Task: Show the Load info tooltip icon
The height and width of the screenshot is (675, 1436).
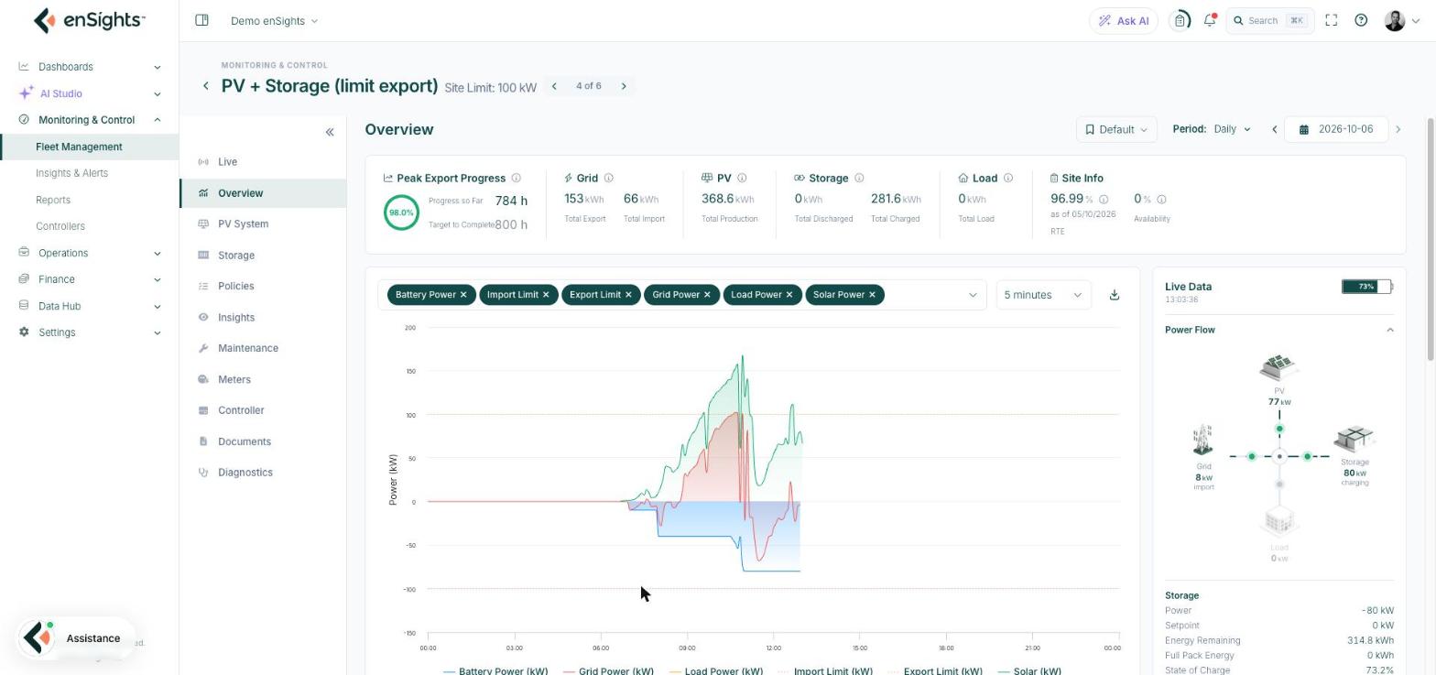Action: [1008, 178]
